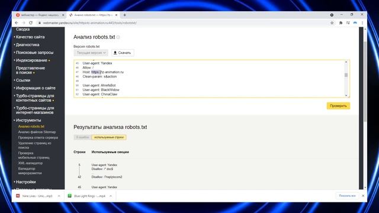The height and width of the screenshot is (213, 379).
Task: Expand Турбо-страницы для интернет-магазинов
Action: [35, 110]
